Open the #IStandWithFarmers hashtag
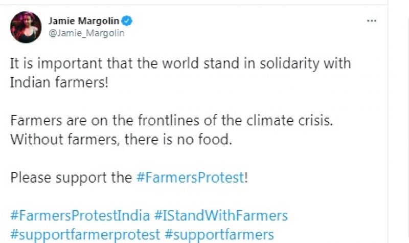Image resolution: width=409 pixels, height=243 pixels. [x=221, y=215]
